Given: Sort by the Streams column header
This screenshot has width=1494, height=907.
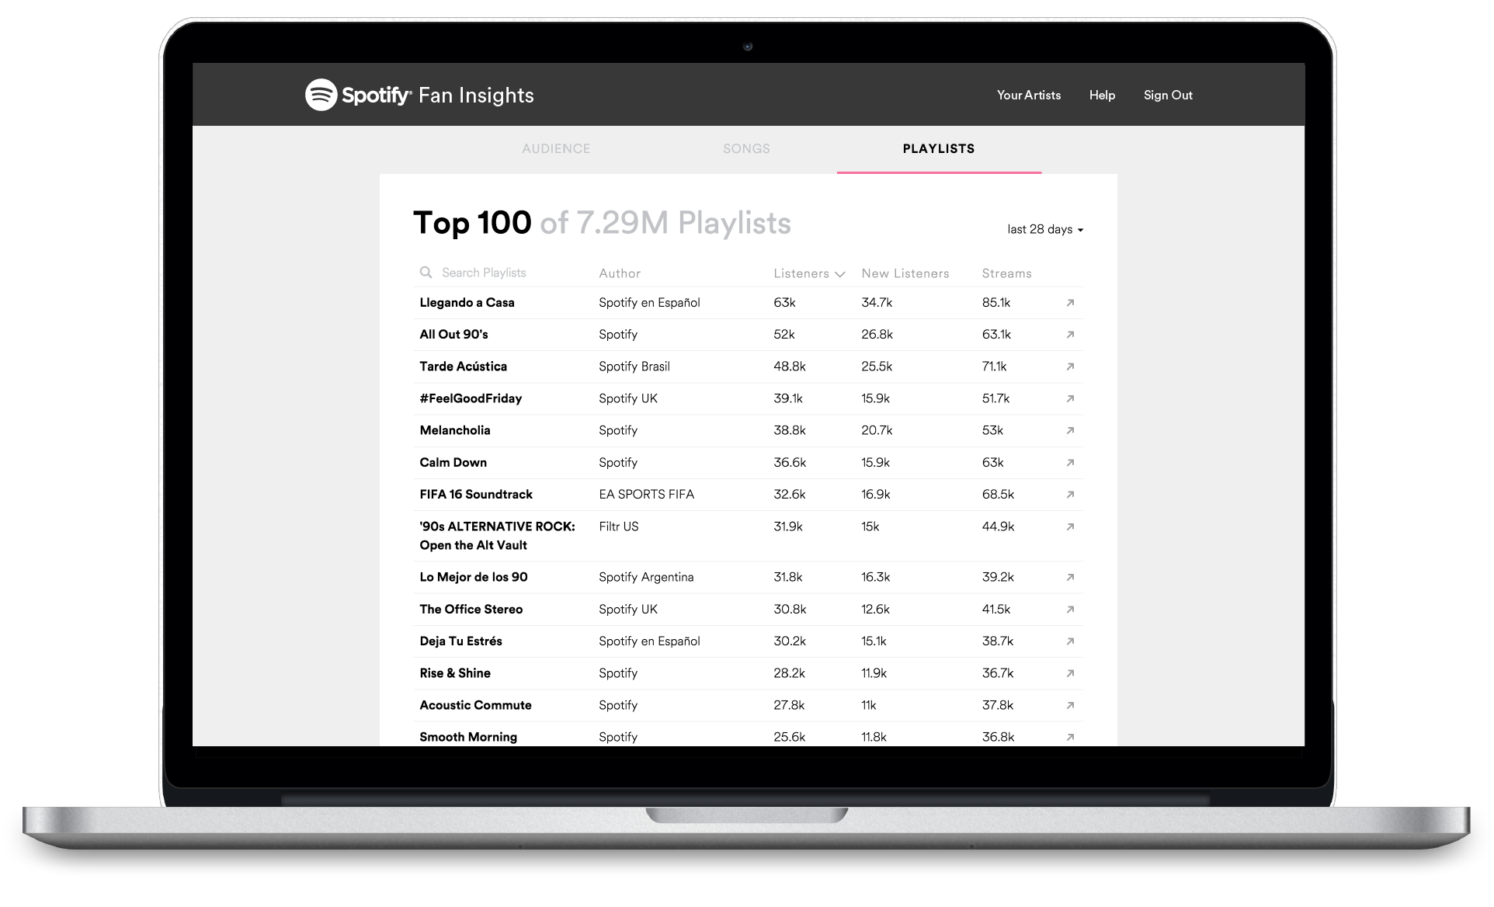Looking at the screenshot, I should (x=1006, y=273).
